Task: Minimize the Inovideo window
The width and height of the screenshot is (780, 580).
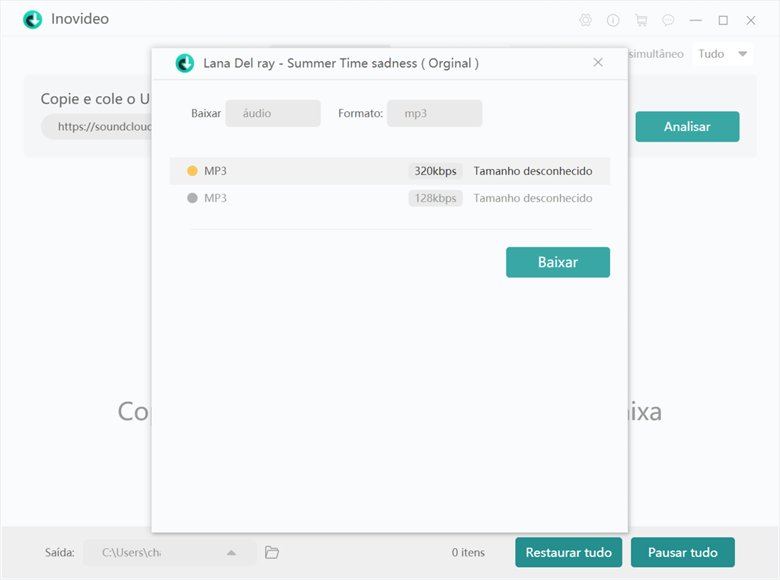Action: point(695,20)
